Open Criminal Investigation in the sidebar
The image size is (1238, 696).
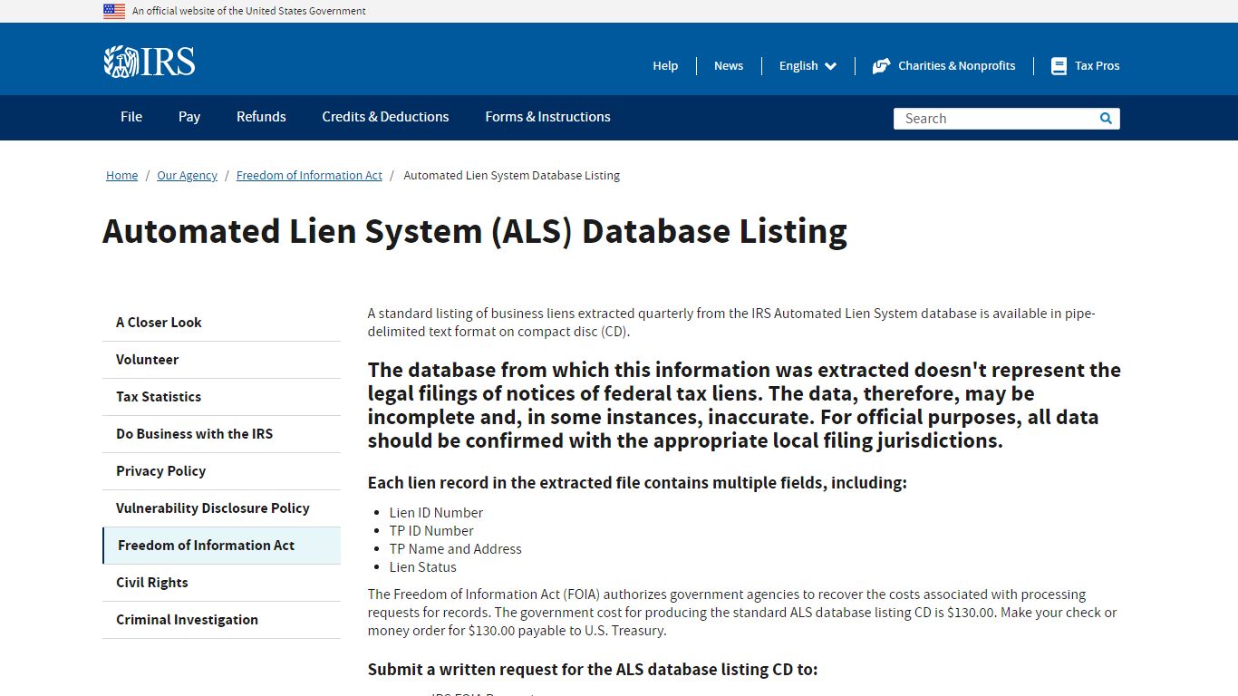[221, 620]
